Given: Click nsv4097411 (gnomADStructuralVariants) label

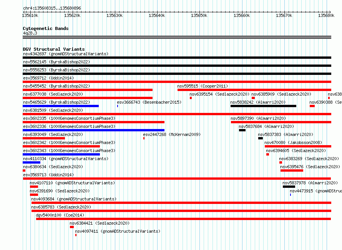Looking at the screenshot, I should tap(118, 231).
